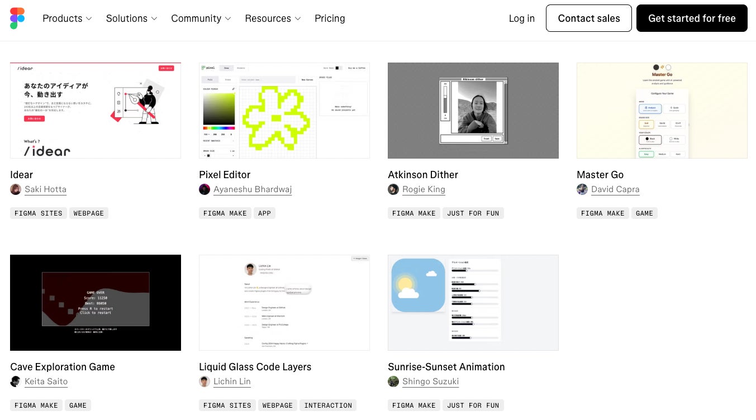This screenshot has height=420, width=756.
Task: Select INTERACTION tag under Liquid Glass
Action: point(328,405)
